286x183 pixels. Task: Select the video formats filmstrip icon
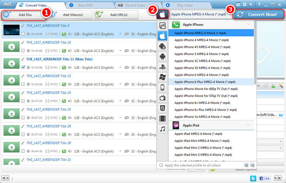click(x=162, y=118)
